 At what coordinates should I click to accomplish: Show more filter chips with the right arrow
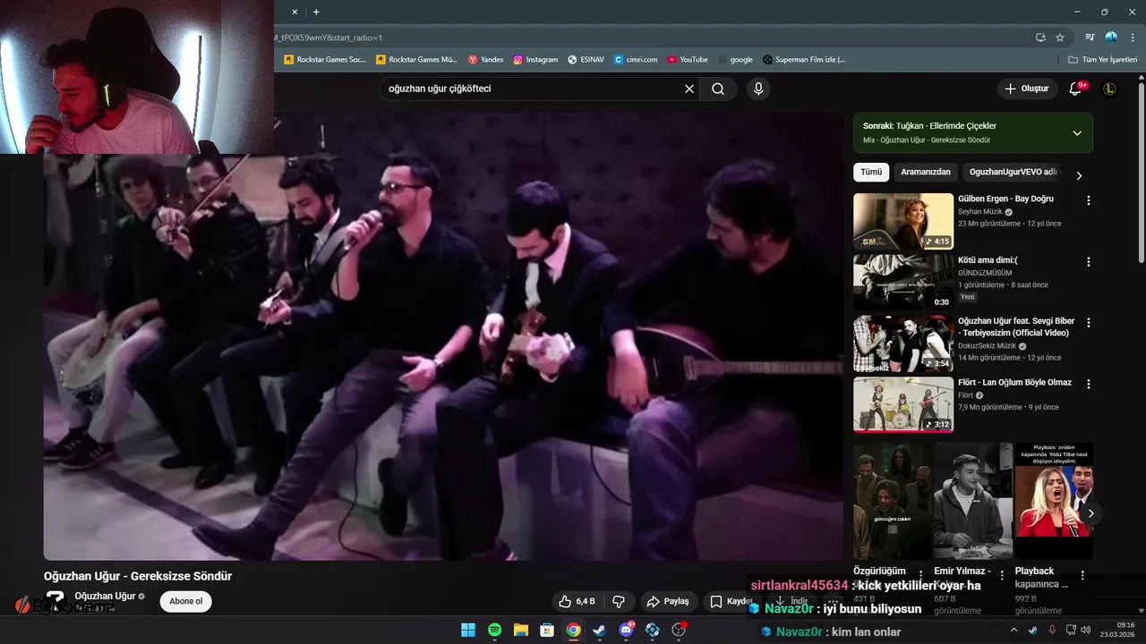tap(1079, 175)
